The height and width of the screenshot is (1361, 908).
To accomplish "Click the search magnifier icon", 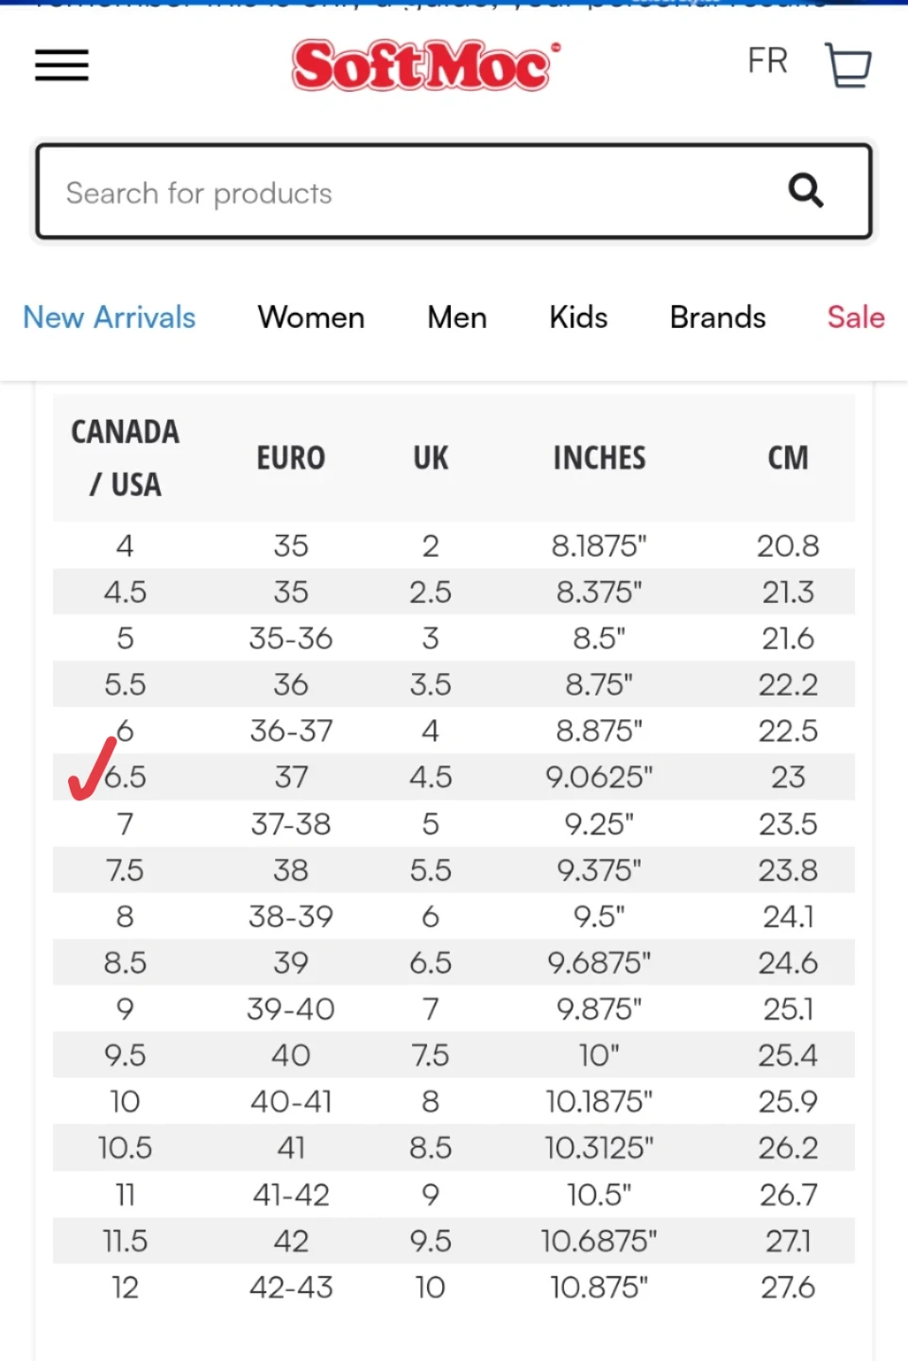I will [806, 190].
